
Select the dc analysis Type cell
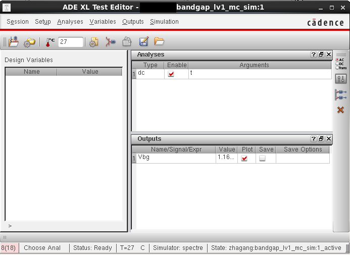[150, 74]
